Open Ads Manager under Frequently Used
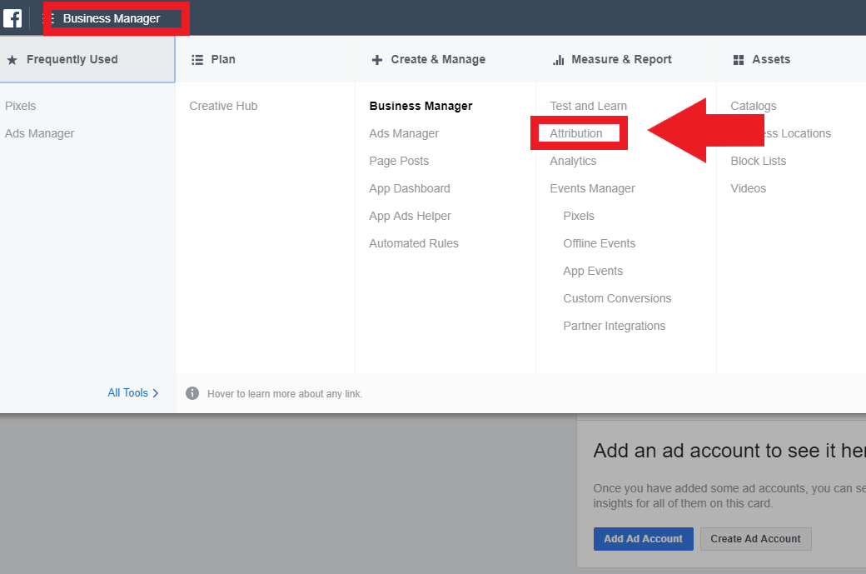Image resolution: width=866 pixels, height=574 pixels. click(x=40, y=133)
